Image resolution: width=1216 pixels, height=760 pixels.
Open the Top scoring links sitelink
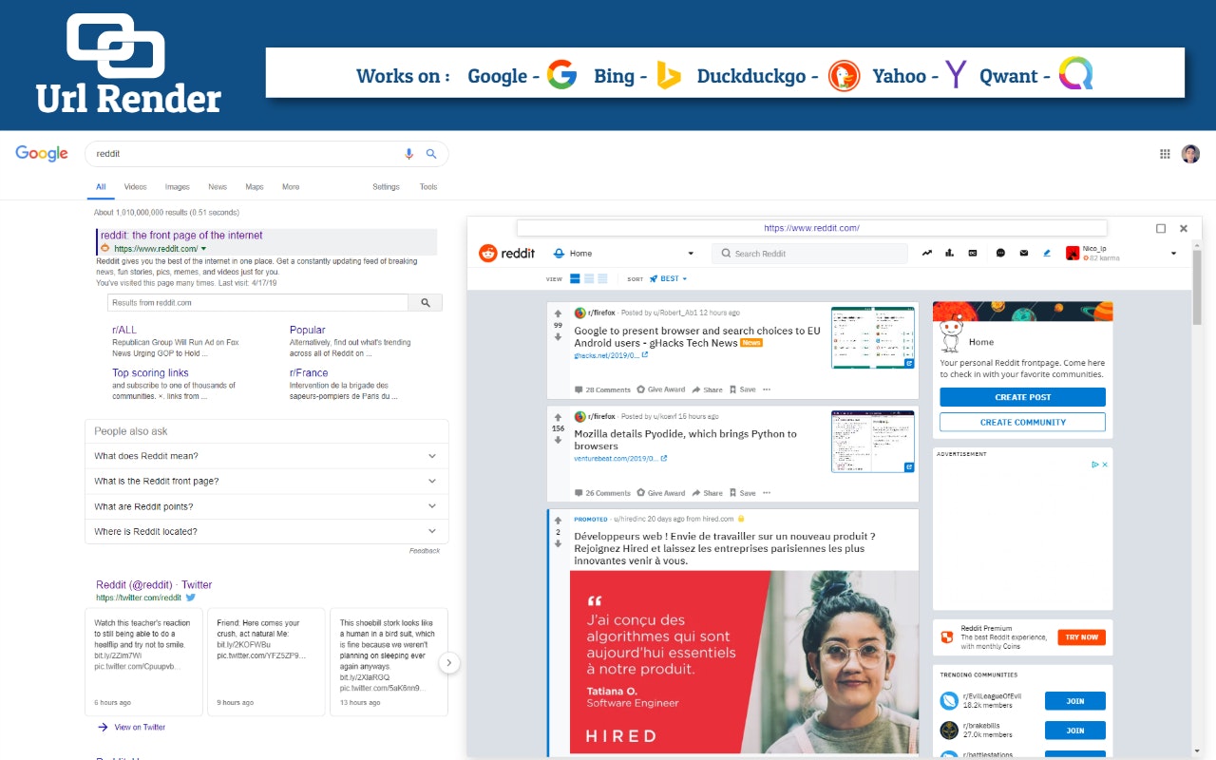pyautogui.click(x=150, y=373)
